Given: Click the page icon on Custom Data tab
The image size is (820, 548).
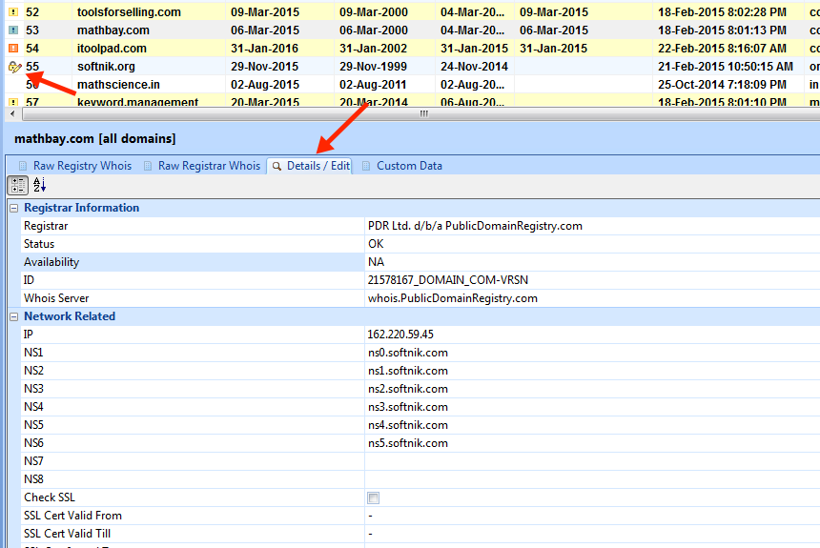Looking at the screenshot, I should 366,166.
